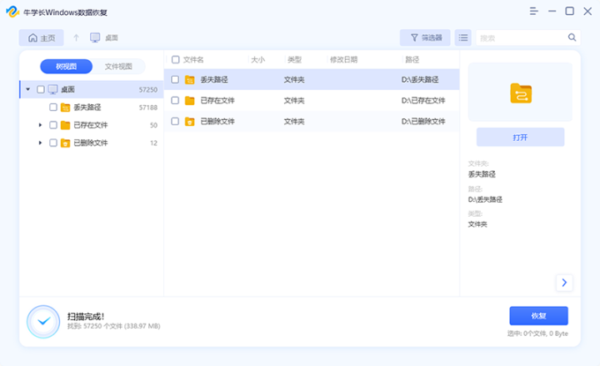Switch to 文件视图 tab
The image size is (600, 366).
coord(118,66)
